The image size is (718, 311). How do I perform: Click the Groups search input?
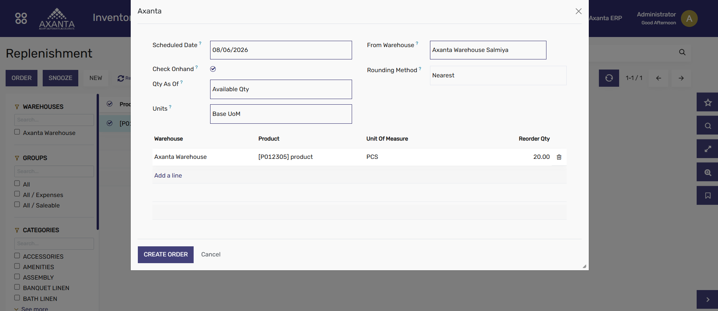pos(54,172)
